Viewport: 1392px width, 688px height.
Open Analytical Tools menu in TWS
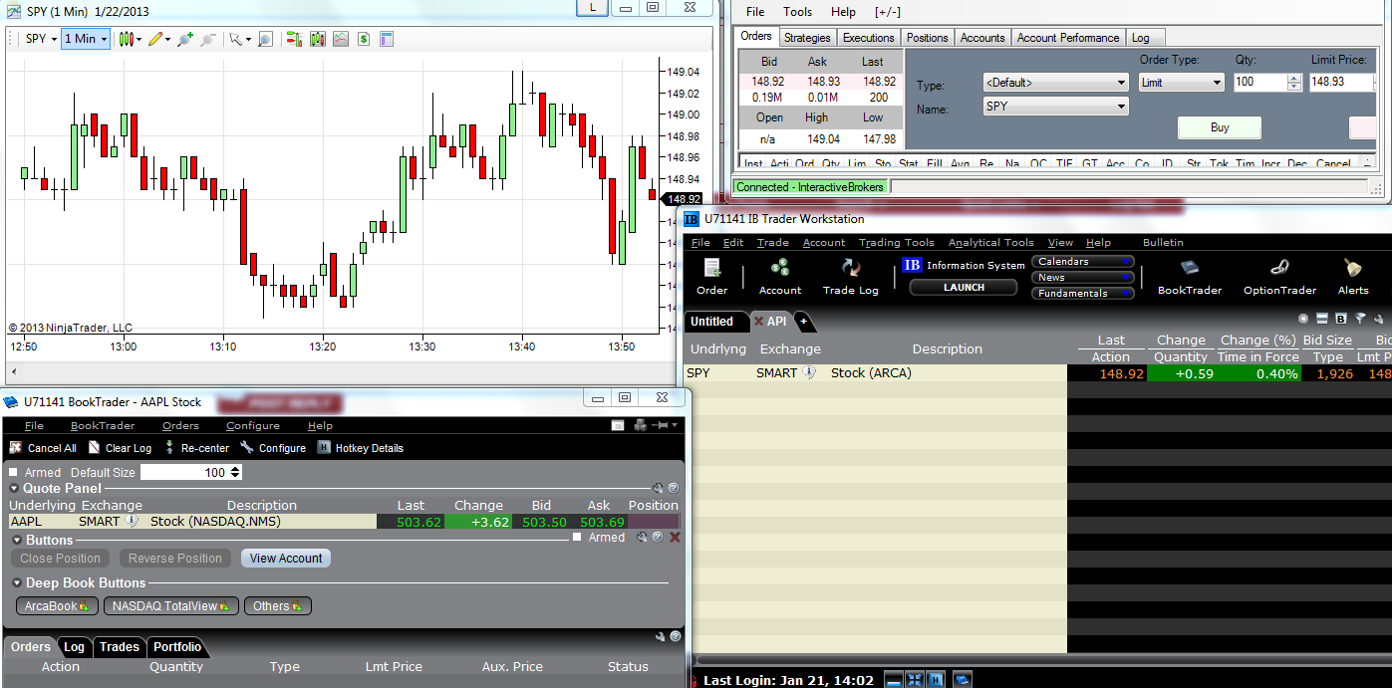point(991,243)
